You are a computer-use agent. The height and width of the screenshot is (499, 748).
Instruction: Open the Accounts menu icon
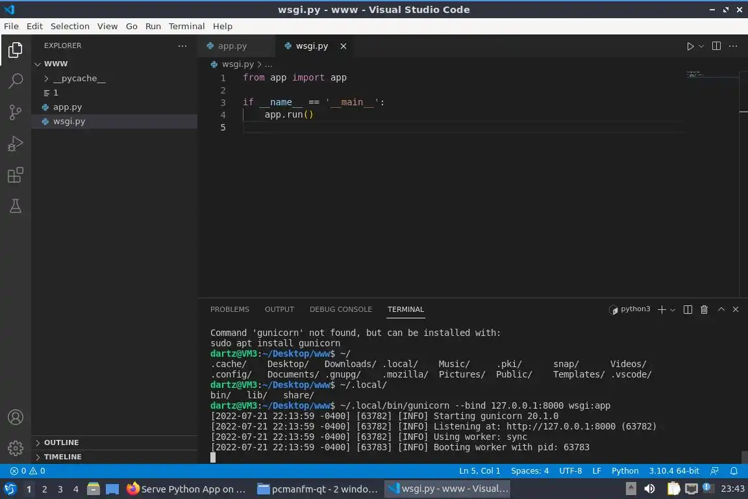click(16, 417)
